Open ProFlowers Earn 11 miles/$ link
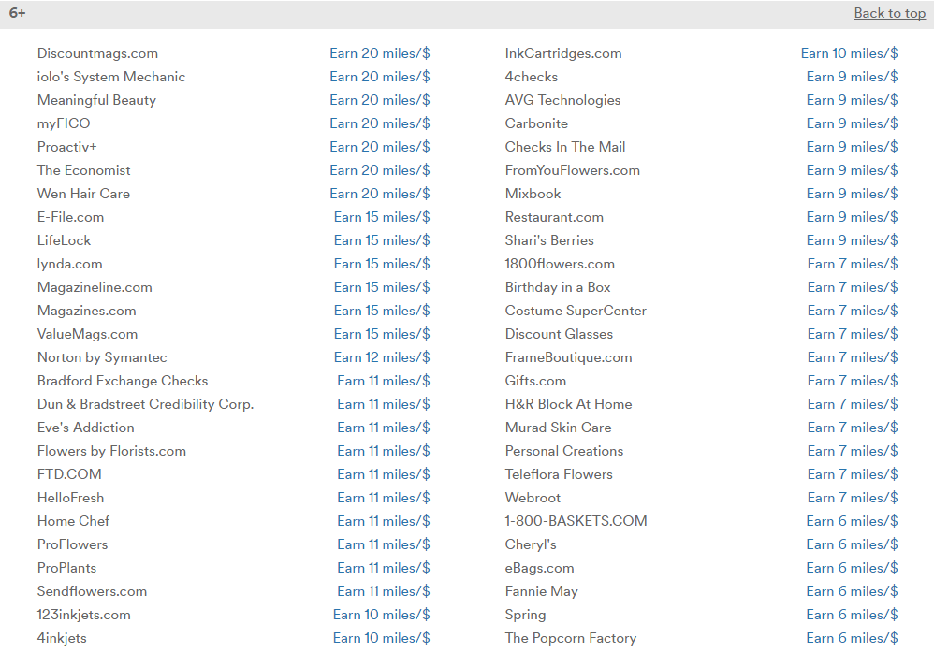This screenshot has height=653, width=934. [384, 544]
